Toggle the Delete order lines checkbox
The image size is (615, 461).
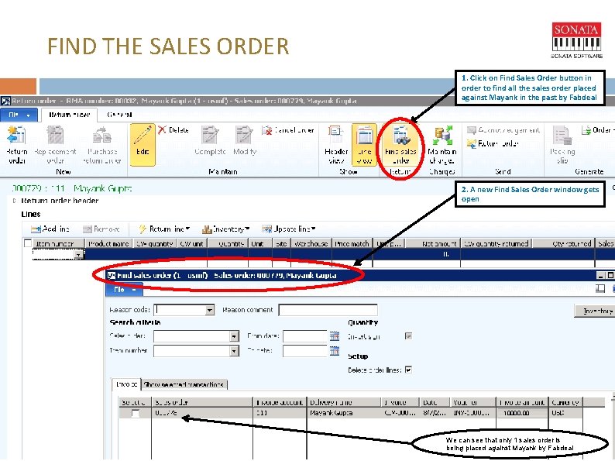click(409, 370)
